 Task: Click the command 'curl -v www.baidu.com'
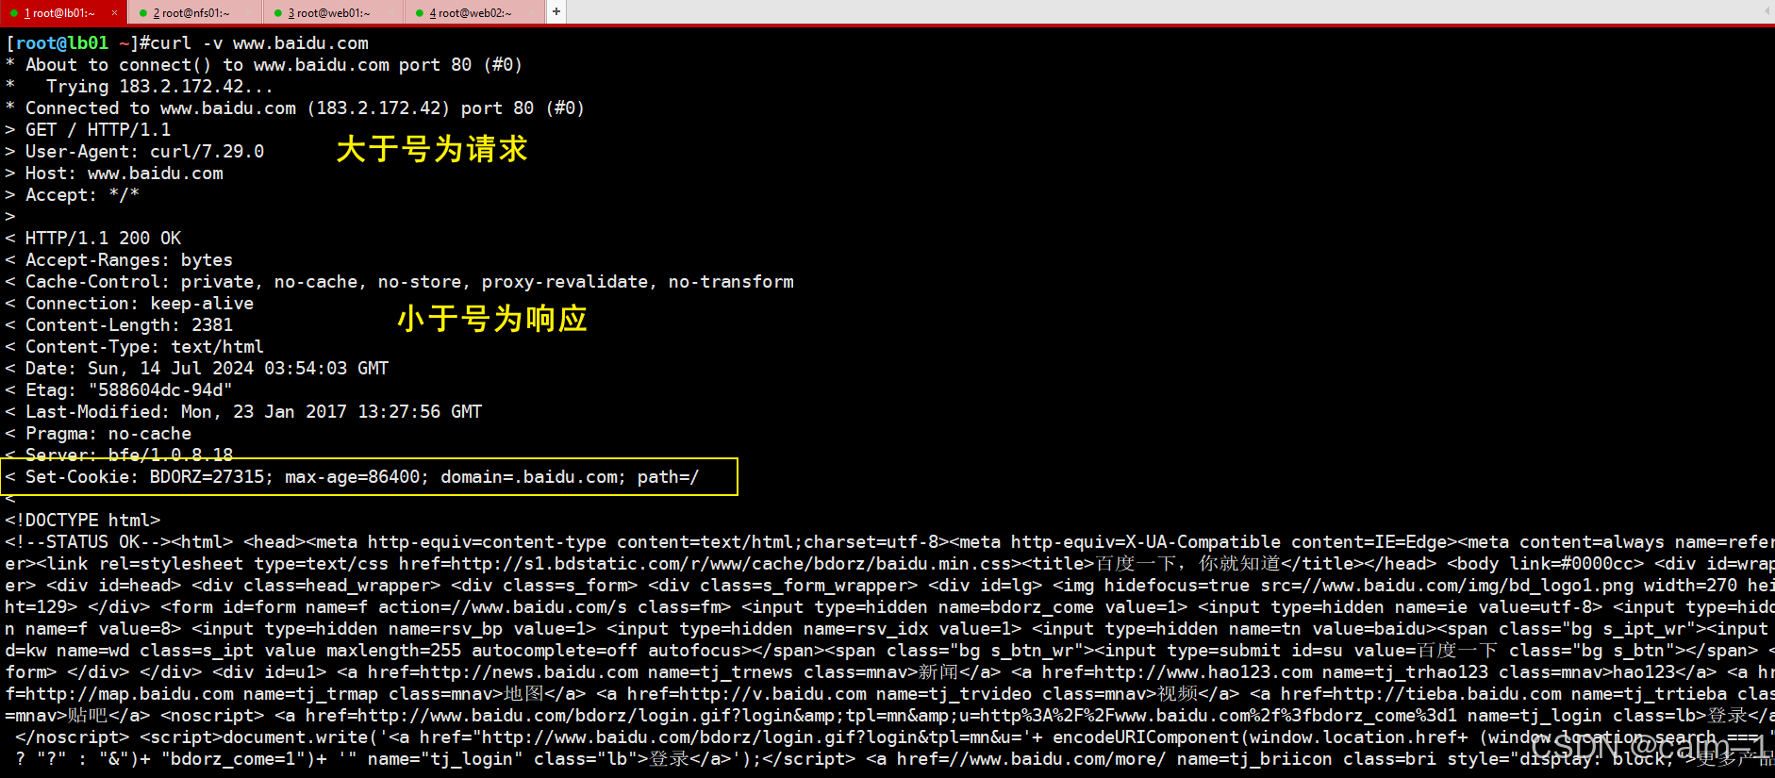click(x=259, y=43)
